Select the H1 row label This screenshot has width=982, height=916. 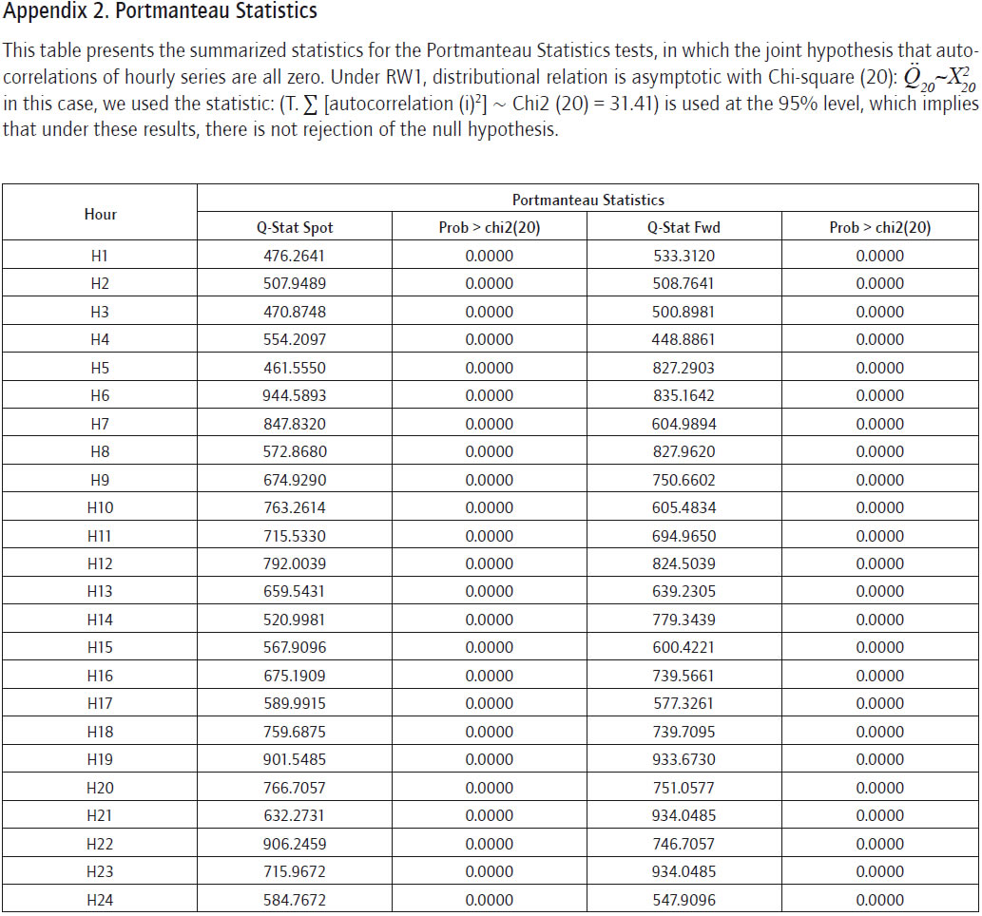click(100, 256)
